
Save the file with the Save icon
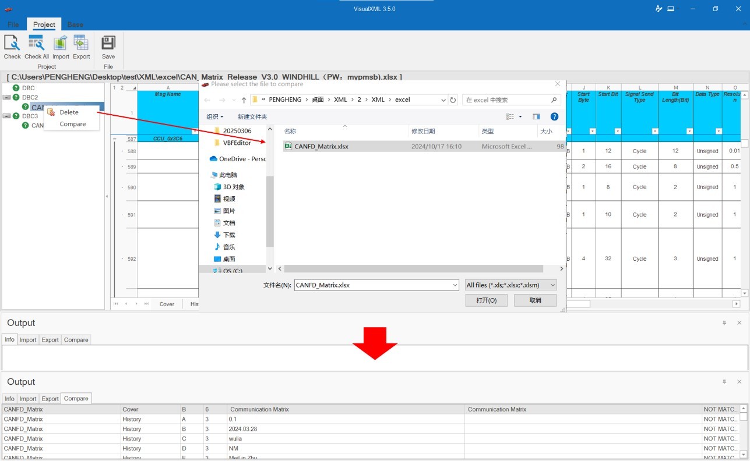click(x=108, y=43)
